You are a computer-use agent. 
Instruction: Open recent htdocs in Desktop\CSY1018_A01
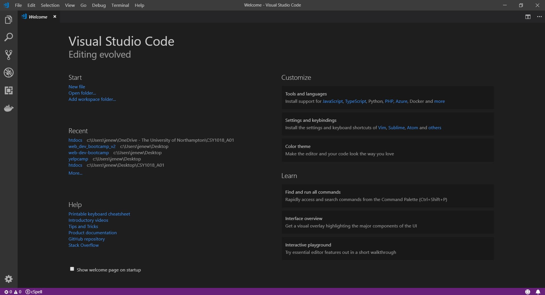[x=75, y=165]
